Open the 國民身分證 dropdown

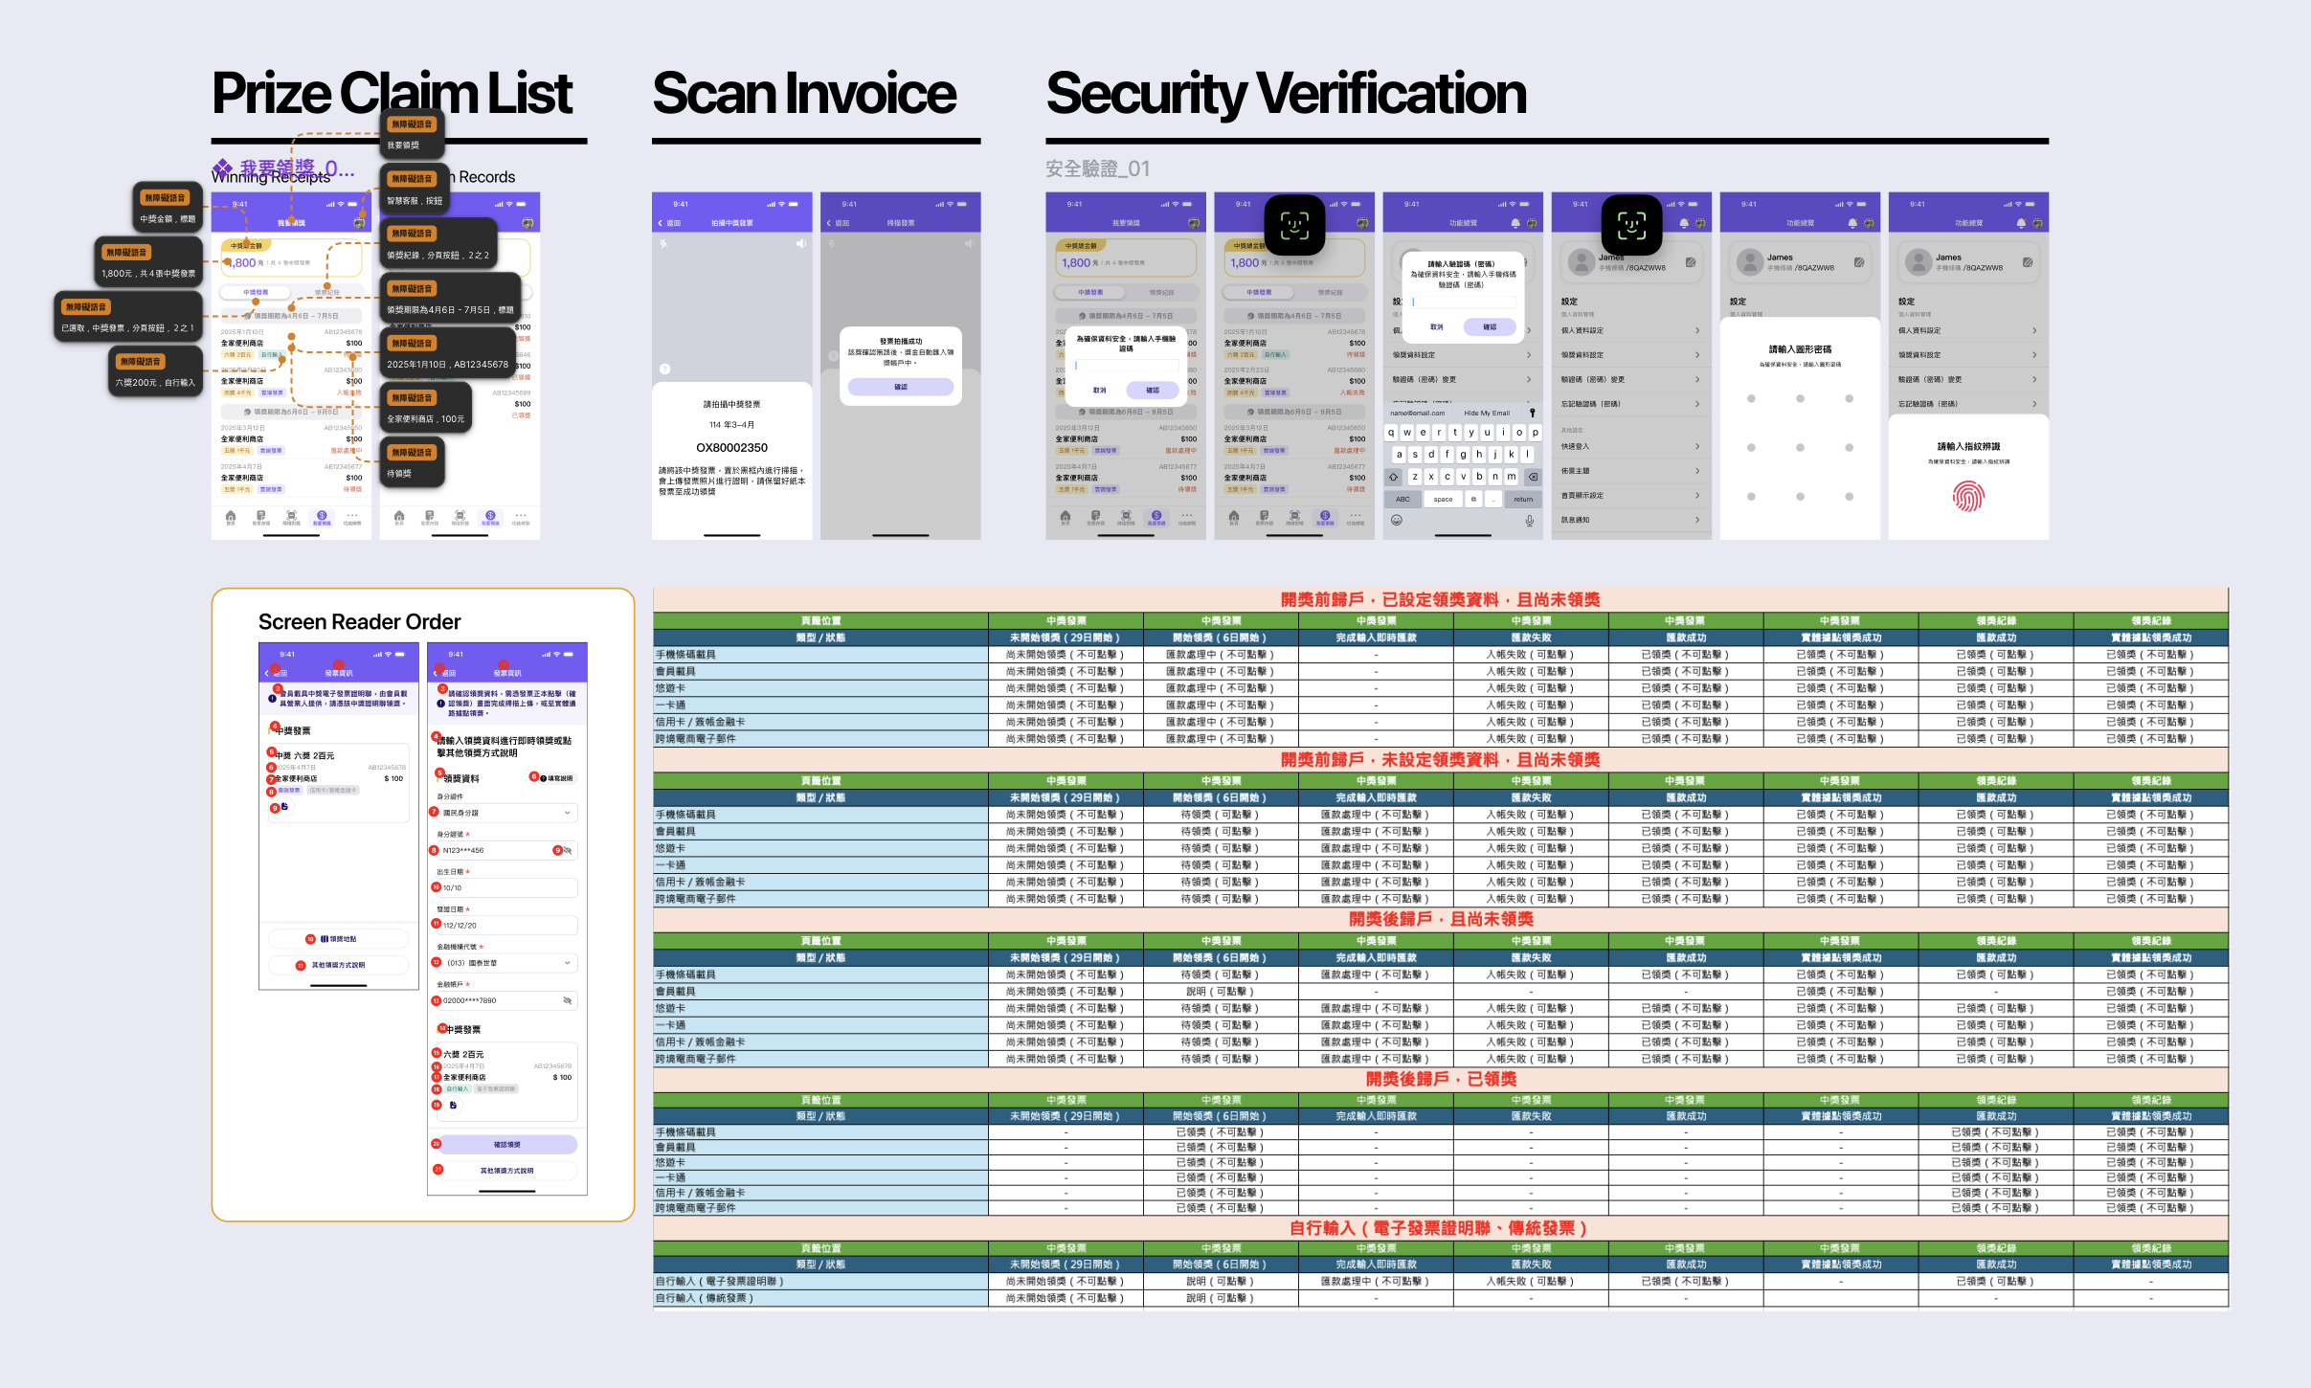tap(506, 813)
